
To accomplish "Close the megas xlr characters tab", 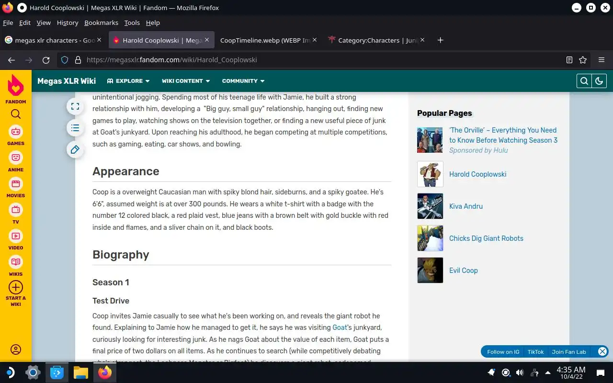I will tap(99, 40).
